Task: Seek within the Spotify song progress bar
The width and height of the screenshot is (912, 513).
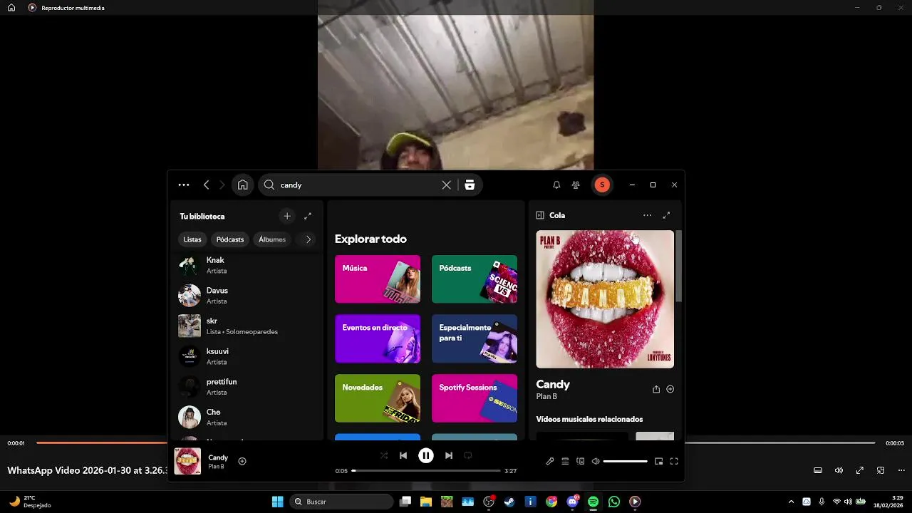Action: point(426,471)
